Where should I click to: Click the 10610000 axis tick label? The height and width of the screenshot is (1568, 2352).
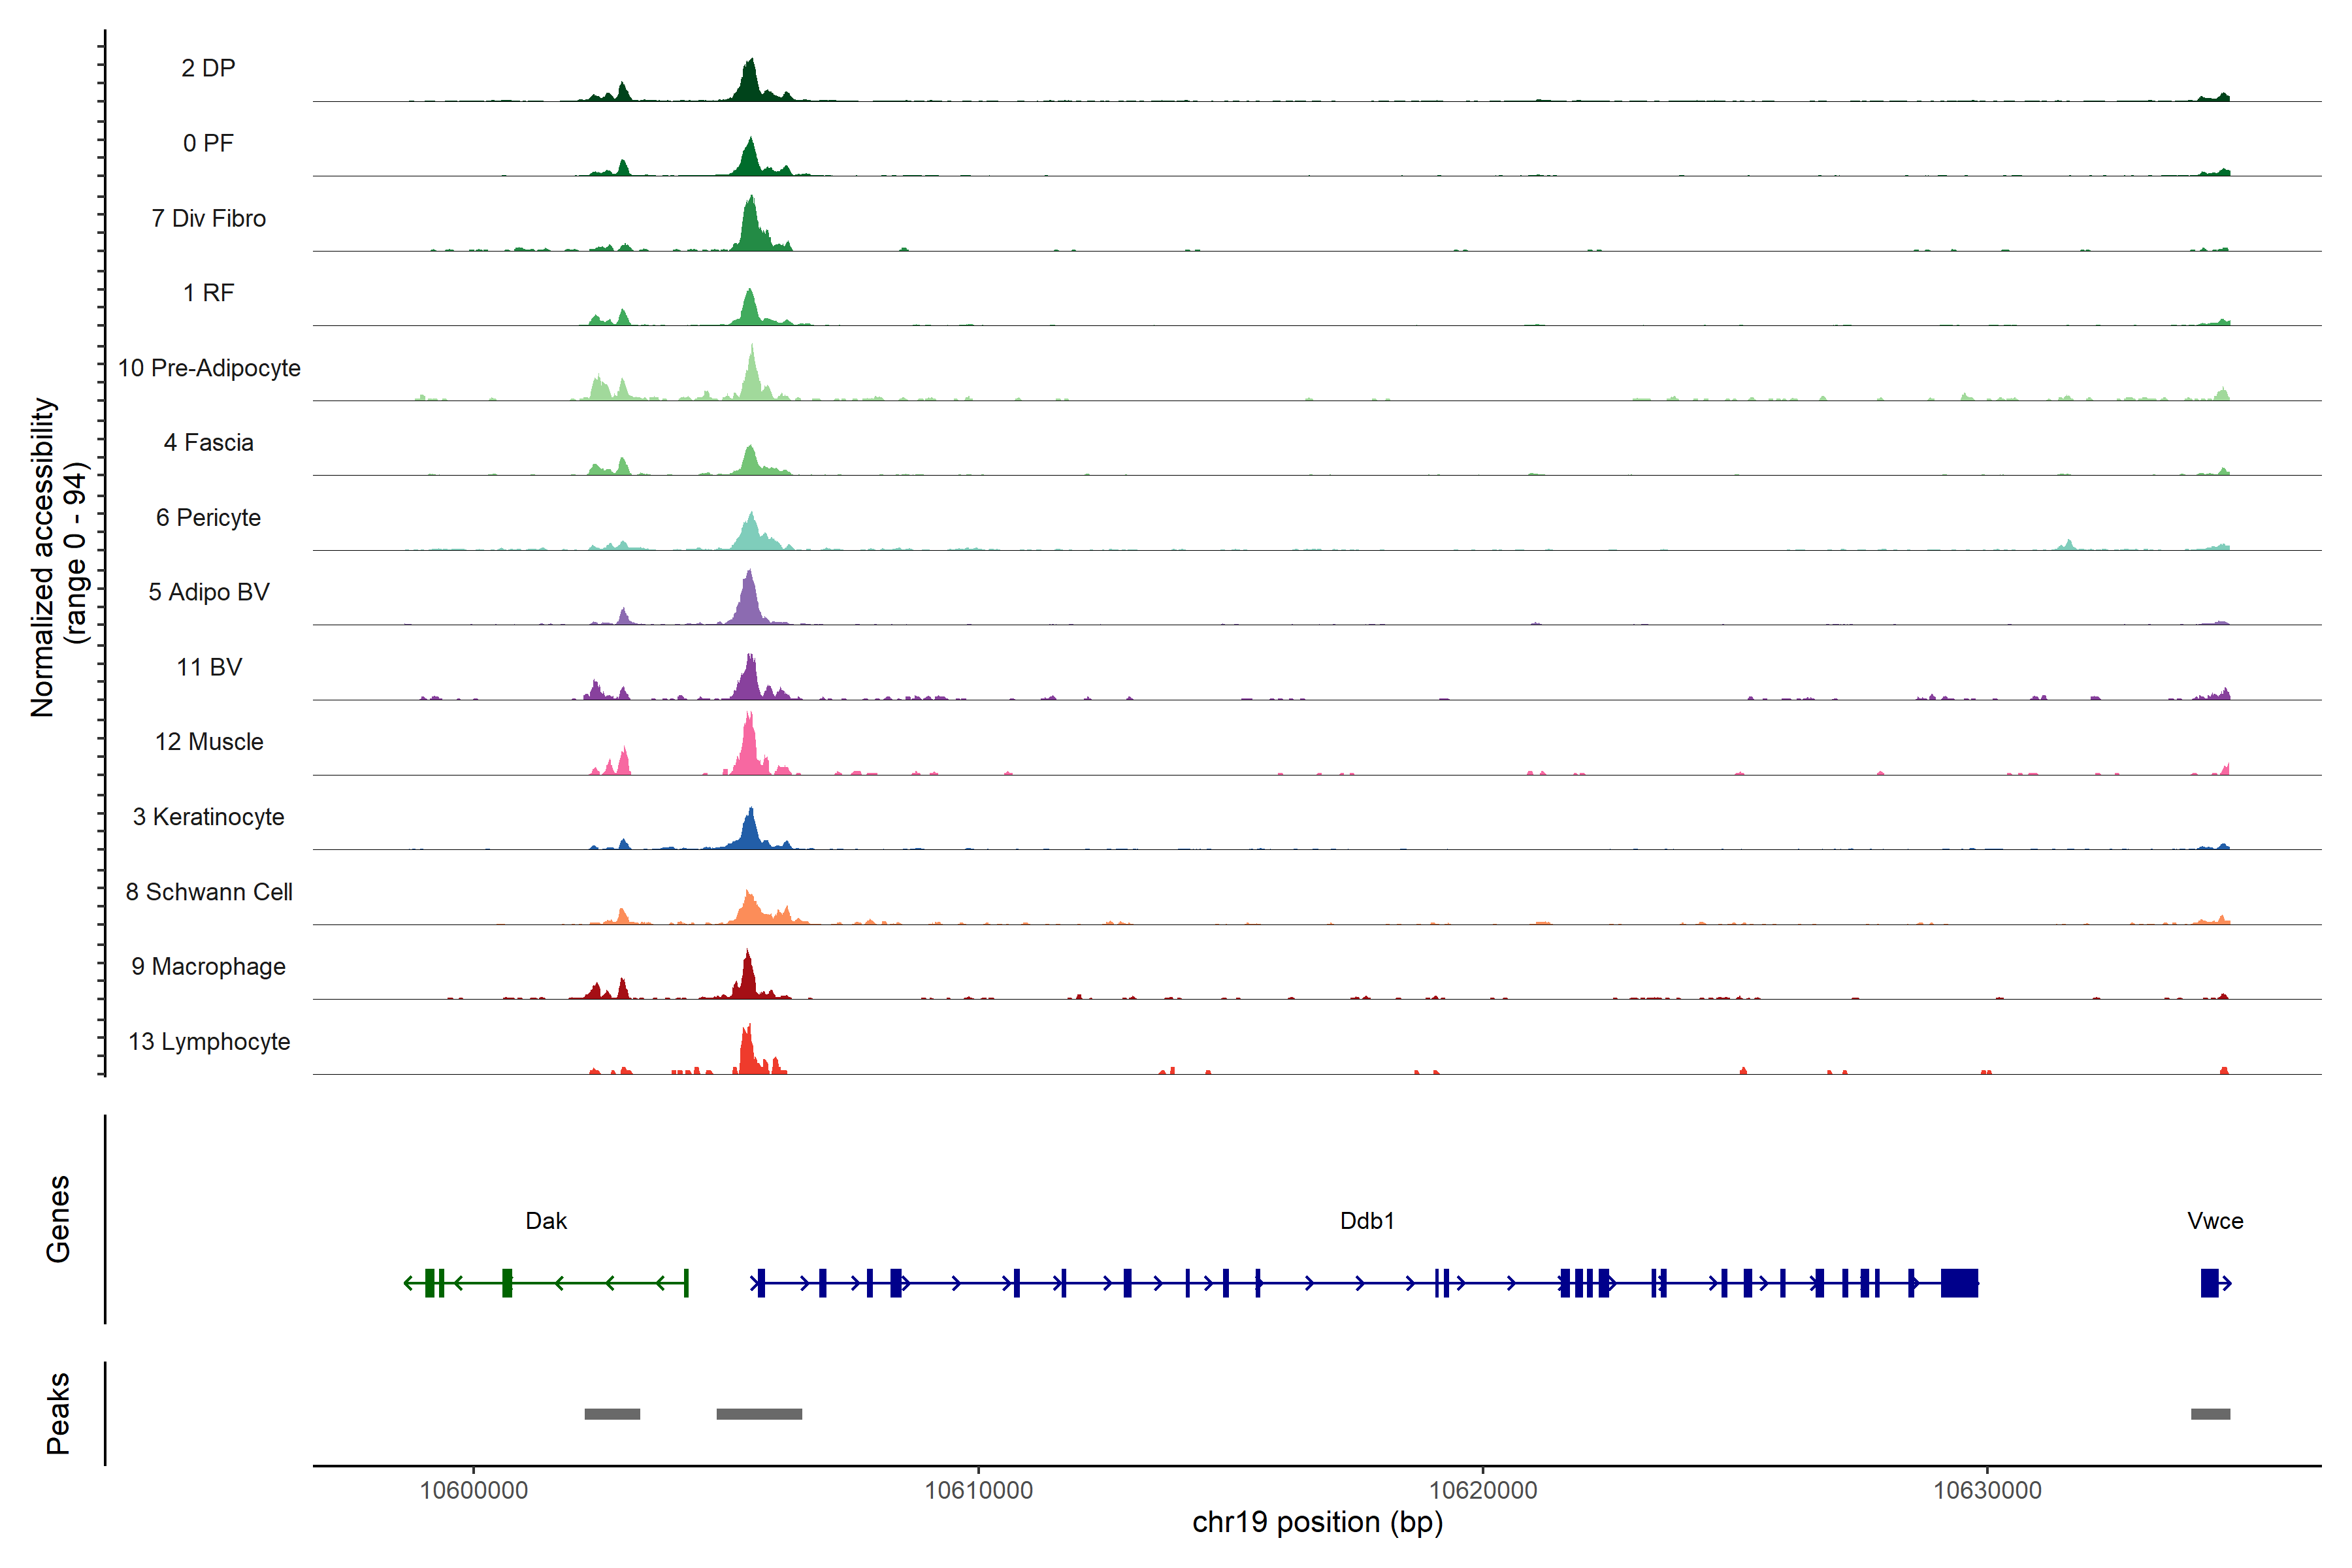[x=978, y=1490]
